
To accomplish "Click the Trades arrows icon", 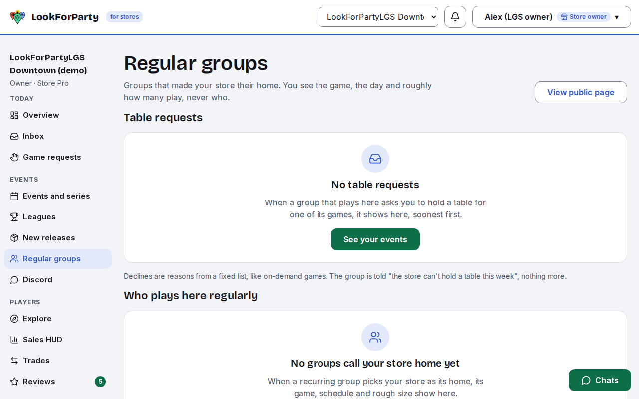I will 14,361.
